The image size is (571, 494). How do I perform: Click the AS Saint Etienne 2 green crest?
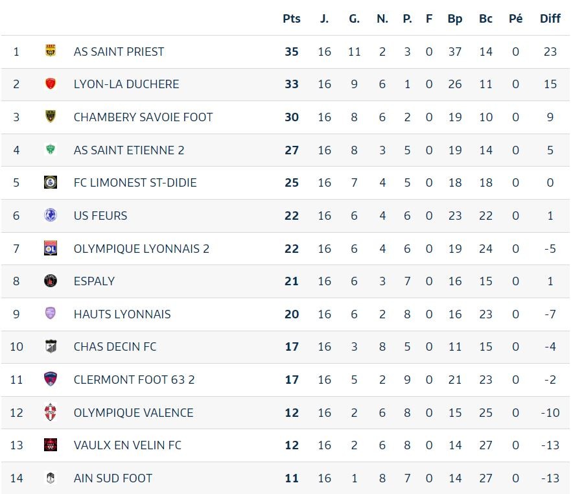click(x=51, y=150)
